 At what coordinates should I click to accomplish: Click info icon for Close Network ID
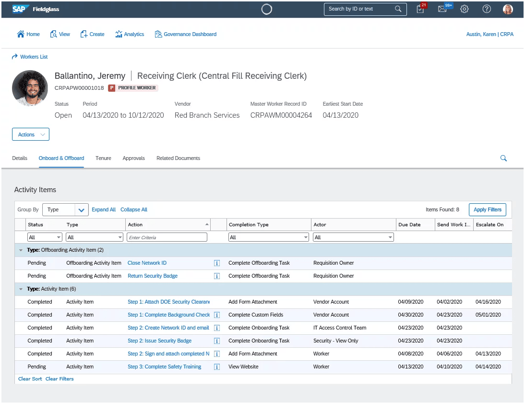coord(216,263)
